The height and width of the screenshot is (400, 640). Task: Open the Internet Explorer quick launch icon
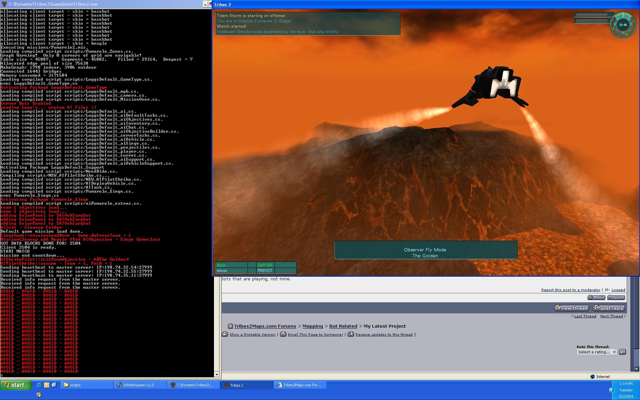(39, 385)
